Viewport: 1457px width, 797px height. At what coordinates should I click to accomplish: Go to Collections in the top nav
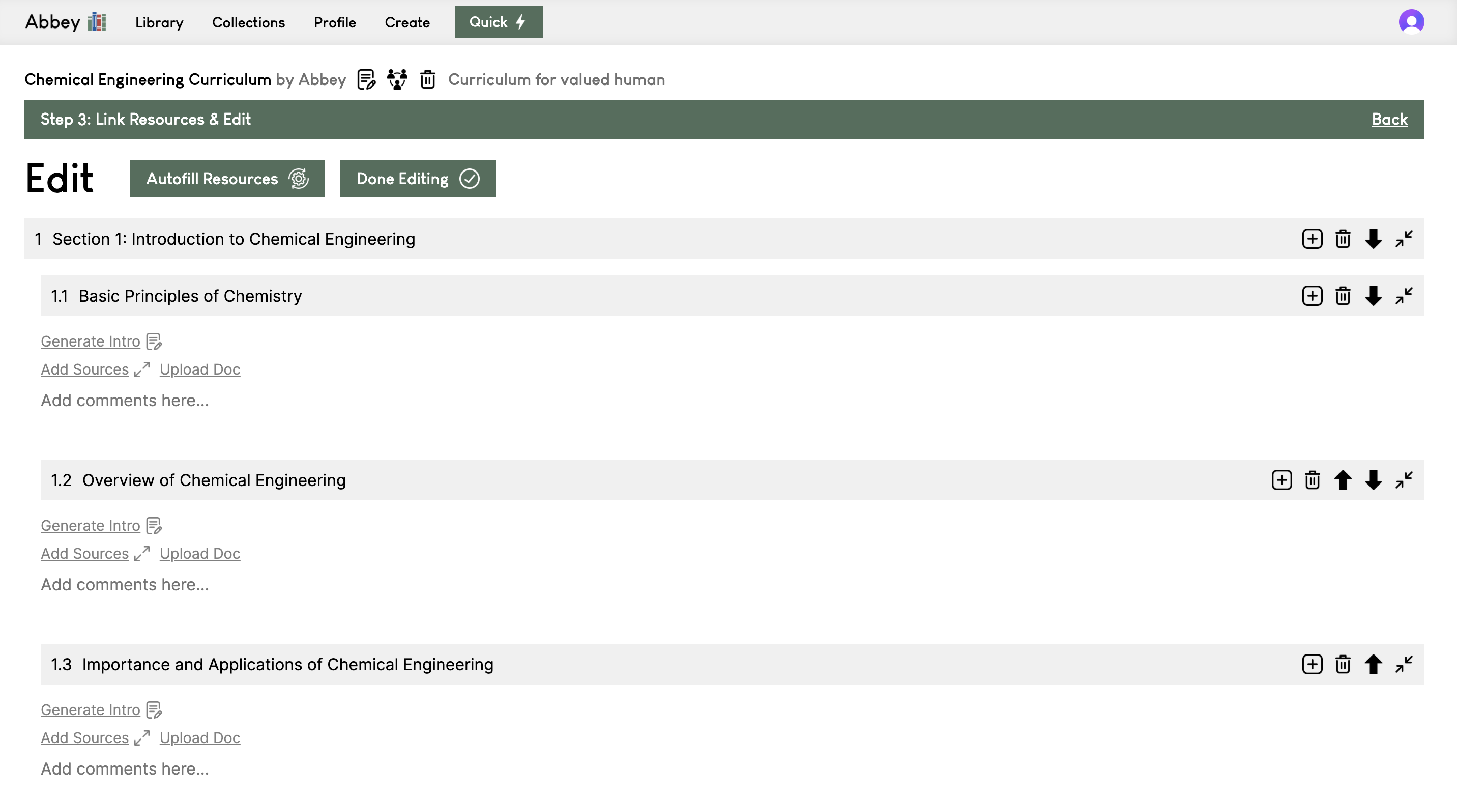(248, 22)
